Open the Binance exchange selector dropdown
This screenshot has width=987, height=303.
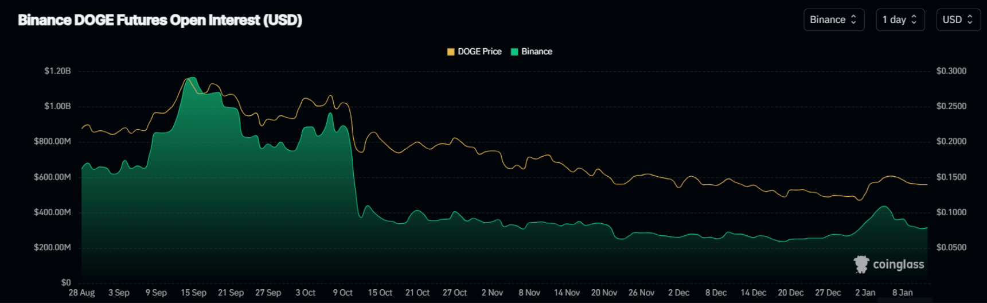[x=833, y=20]
